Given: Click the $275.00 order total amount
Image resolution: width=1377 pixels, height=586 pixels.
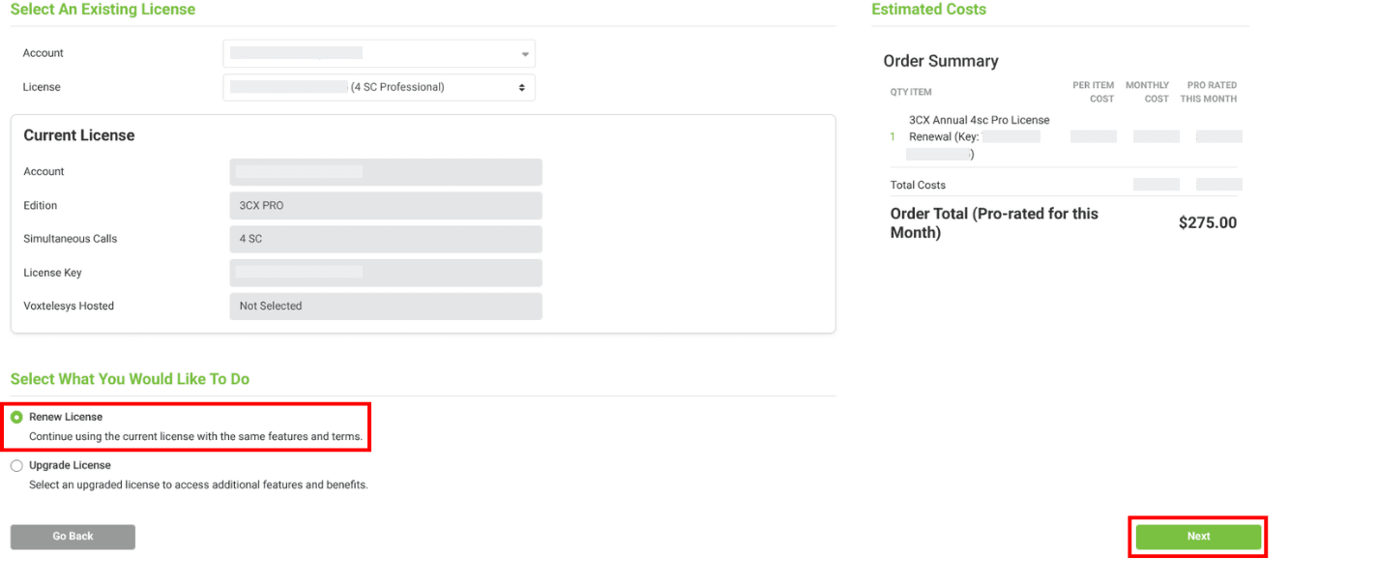Looking at the screenshot, I should [1208, 222].
